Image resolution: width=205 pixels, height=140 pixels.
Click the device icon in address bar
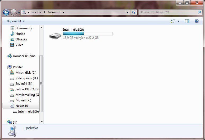[x=24, y=12]
